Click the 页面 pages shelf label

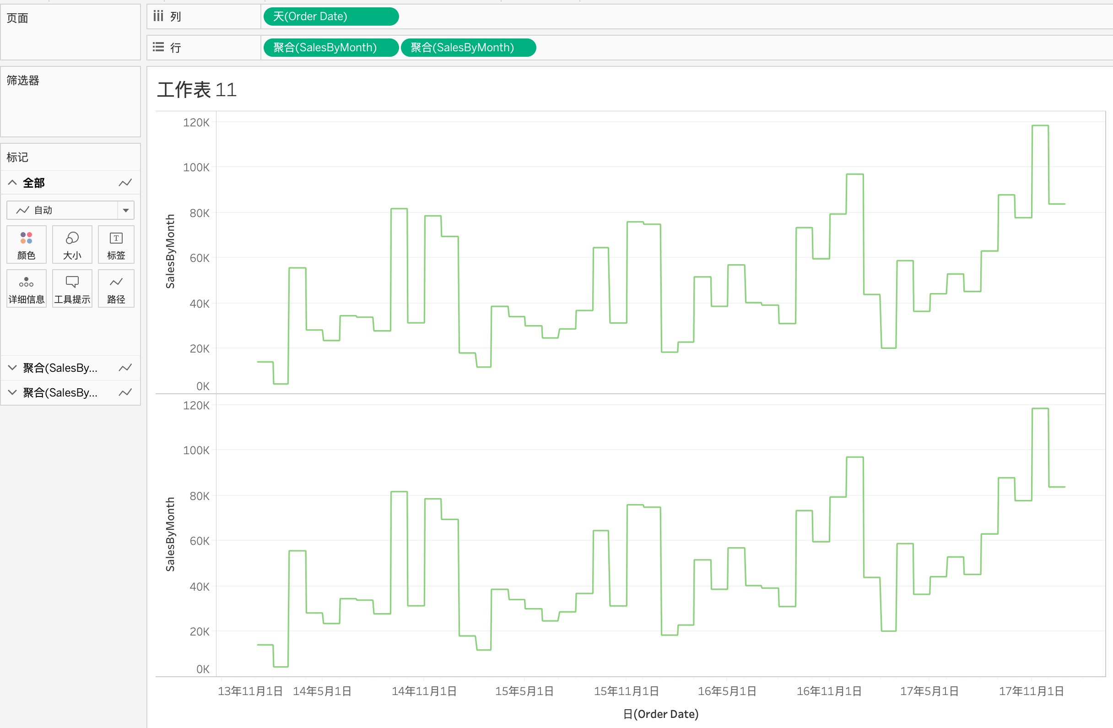(x=17, y=18)
